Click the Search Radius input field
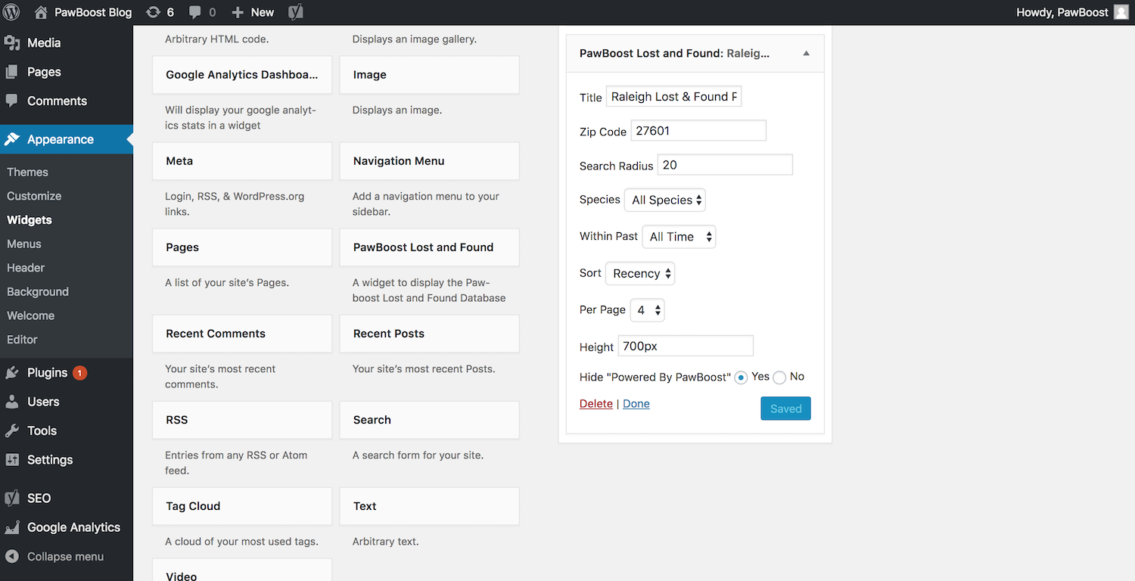 [x=725, y=164]
